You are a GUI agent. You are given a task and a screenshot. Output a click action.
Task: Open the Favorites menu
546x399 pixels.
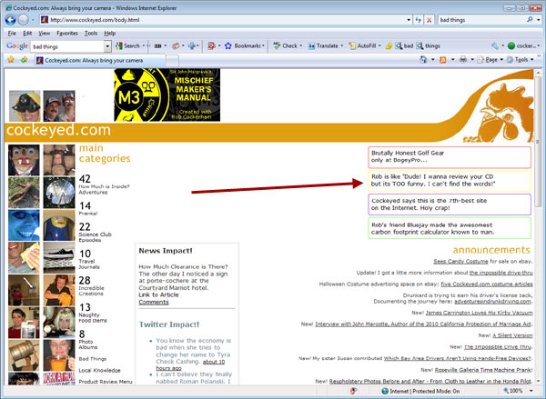click(67, 33)
